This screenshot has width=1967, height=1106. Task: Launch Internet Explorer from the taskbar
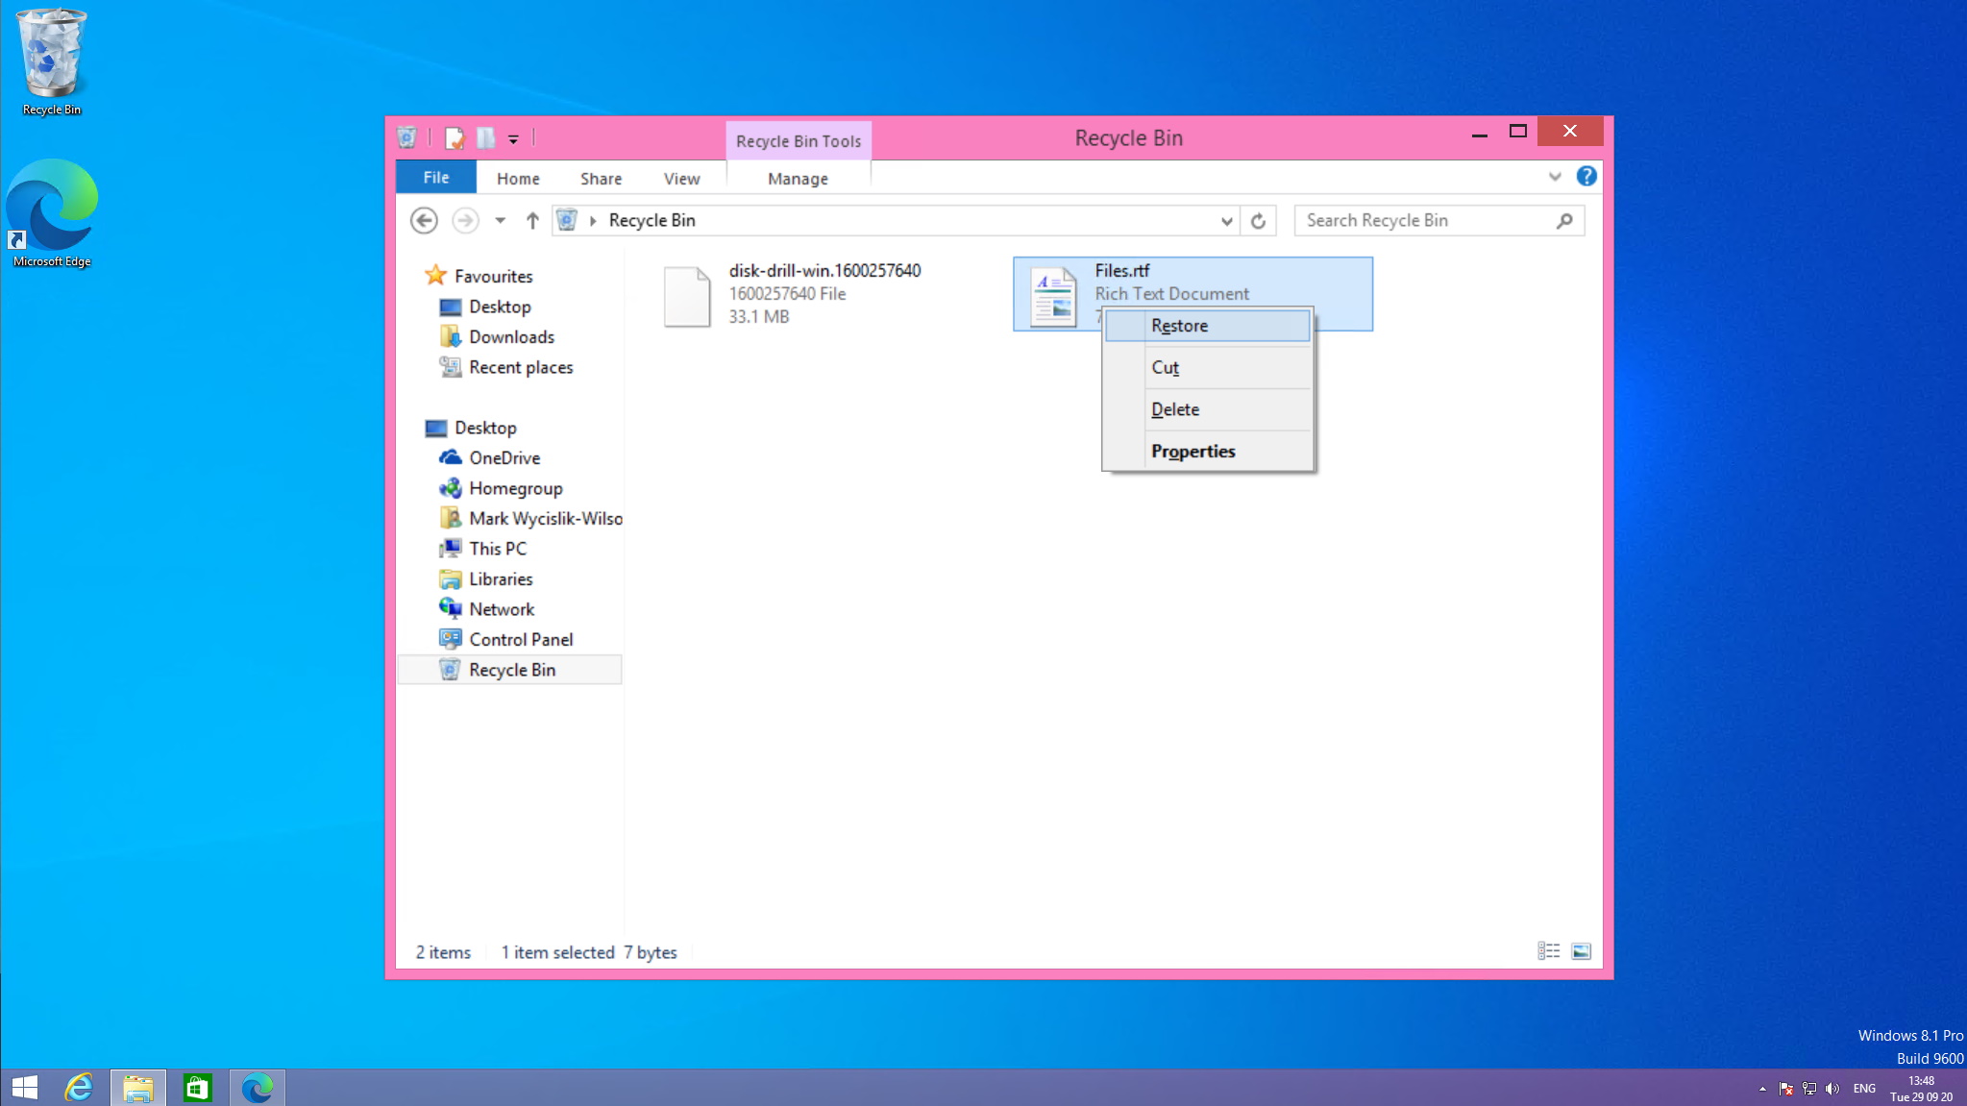tap(79, 1088)
